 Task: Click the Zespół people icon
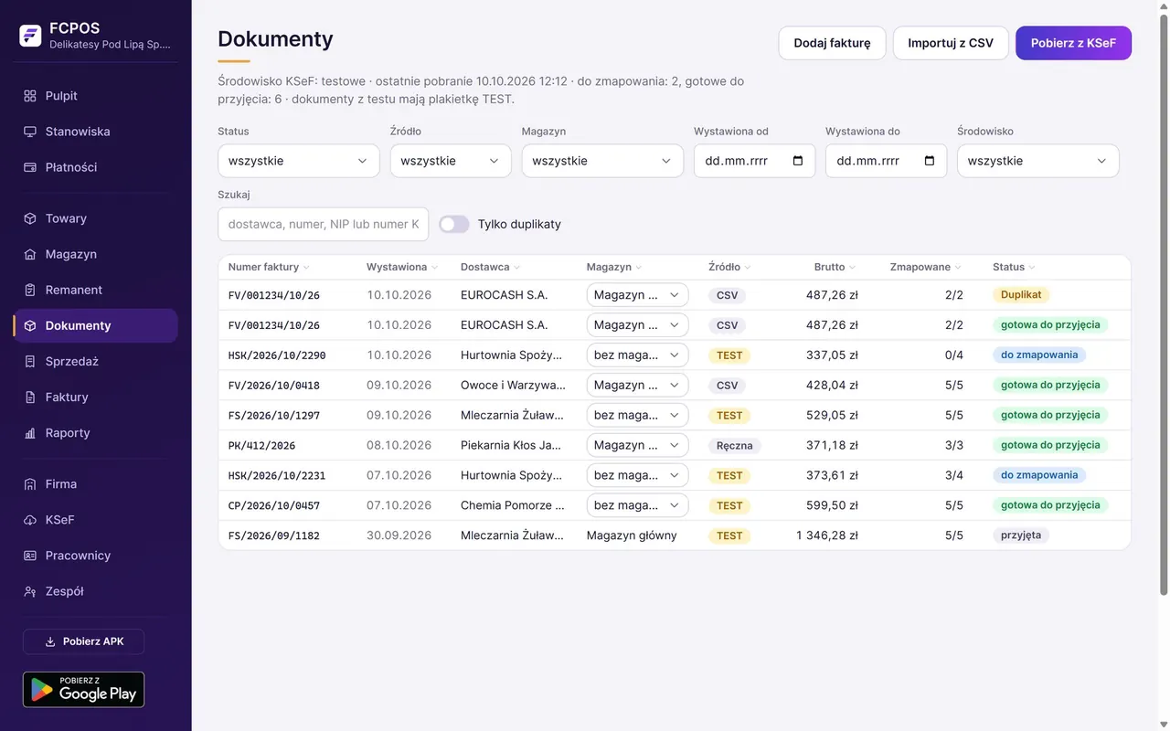(x=30, y=590)
